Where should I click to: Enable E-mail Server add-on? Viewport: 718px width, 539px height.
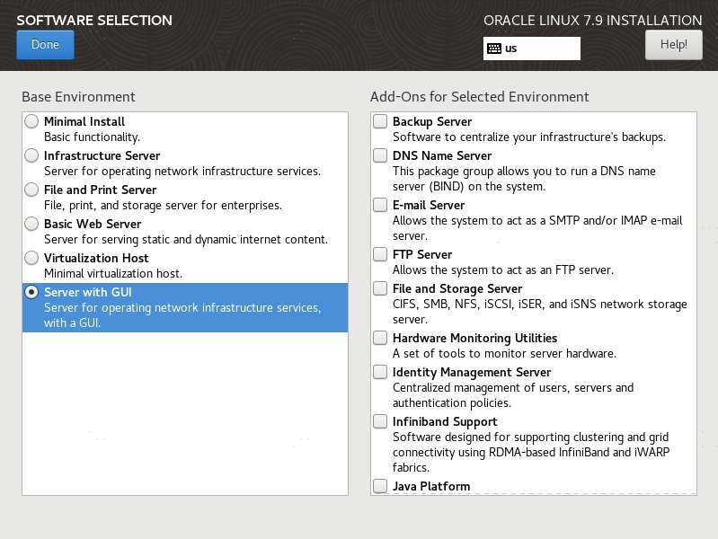point(381,205)
